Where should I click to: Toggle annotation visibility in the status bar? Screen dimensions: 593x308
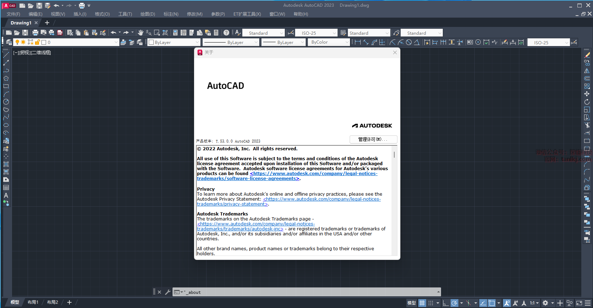(x=507, y=303)
